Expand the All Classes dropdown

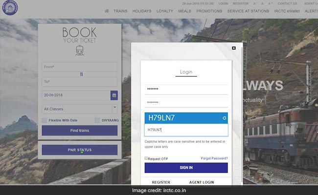(x=79, y=109)
